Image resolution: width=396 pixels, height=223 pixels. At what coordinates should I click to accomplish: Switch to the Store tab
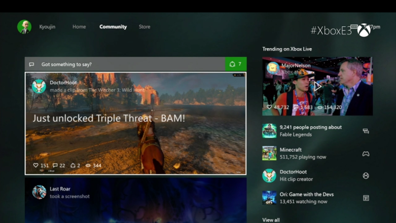(145, 27)
